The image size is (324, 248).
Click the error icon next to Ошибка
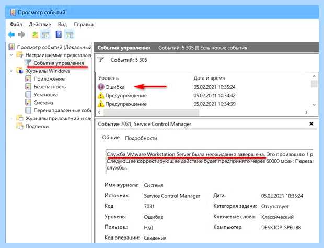coord(101,87)
